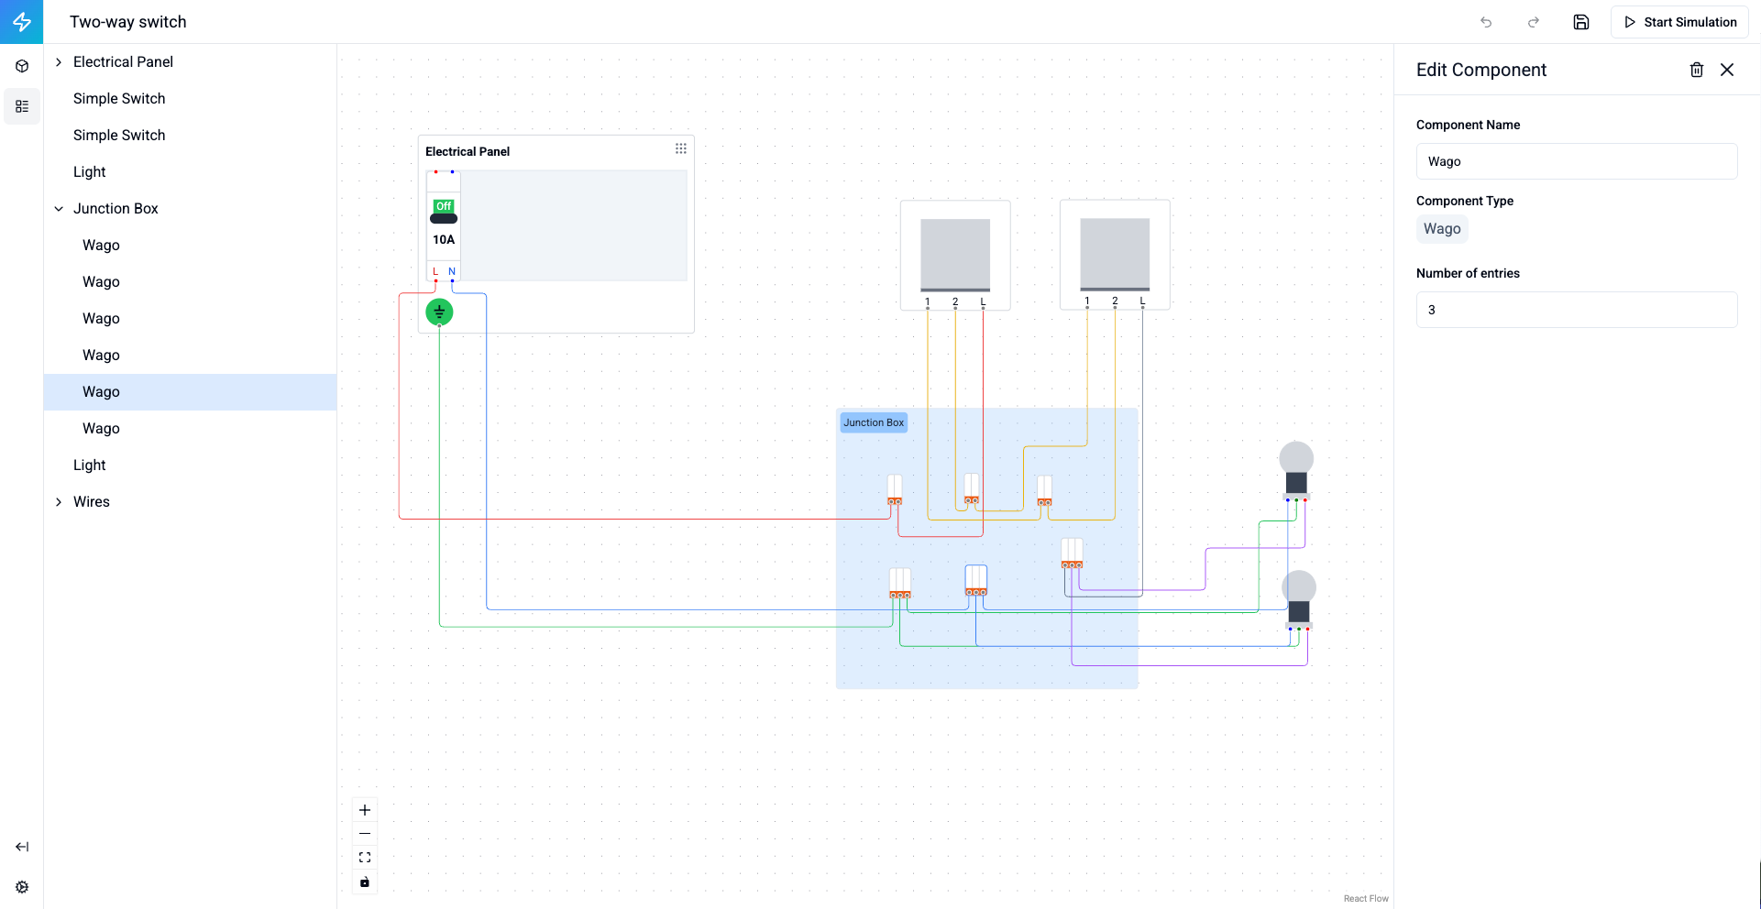The image size is (1761, 909).
Task: Toggle the first two-way switch
Action: 955,255
